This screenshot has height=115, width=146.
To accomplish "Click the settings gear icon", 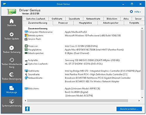I will pyautogui.click(x=131, y=12).
